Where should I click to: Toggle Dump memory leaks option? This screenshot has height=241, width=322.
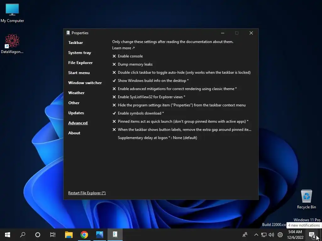tap(132, 64)
